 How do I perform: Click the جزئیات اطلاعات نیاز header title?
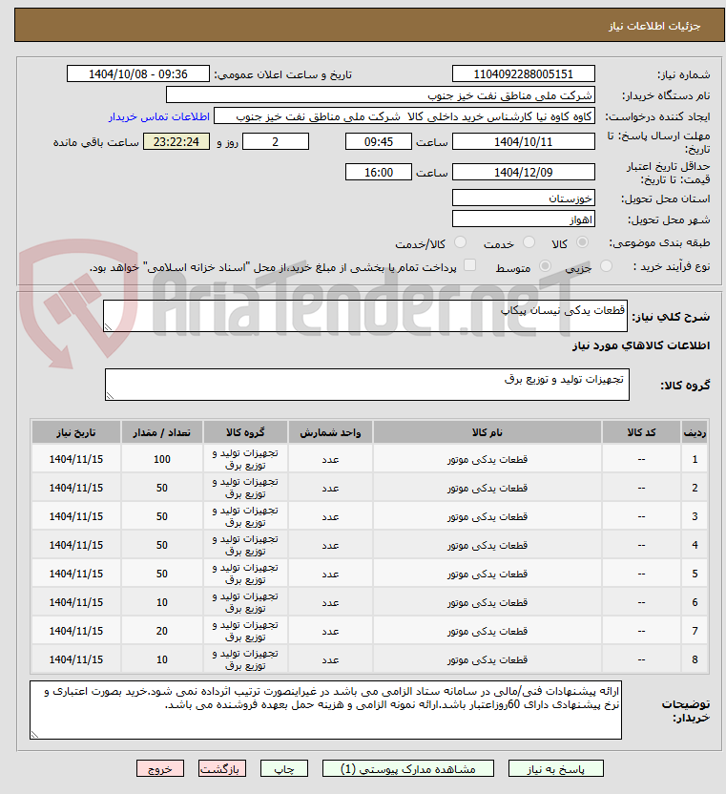coord(654,26)
